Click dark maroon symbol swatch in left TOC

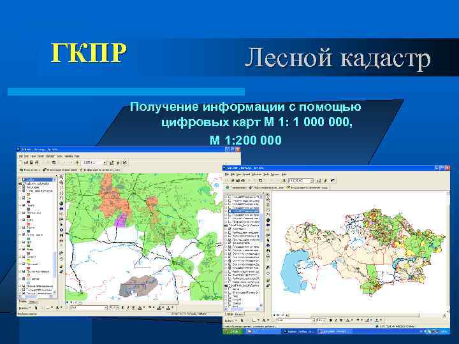(x=29, y=217)
